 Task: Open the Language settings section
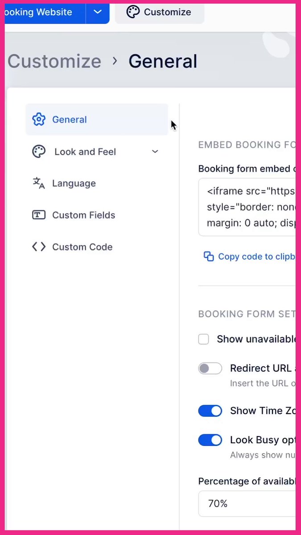click(74, 183)
